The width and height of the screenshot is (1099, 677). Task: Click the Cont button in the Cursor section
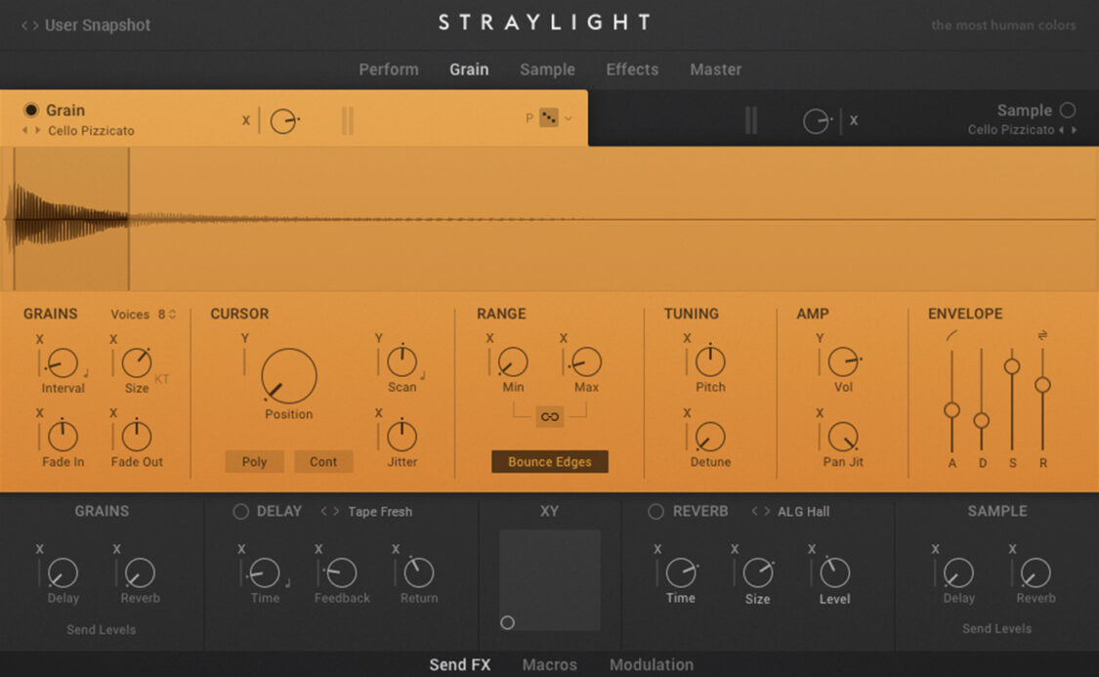pos(323,461)
